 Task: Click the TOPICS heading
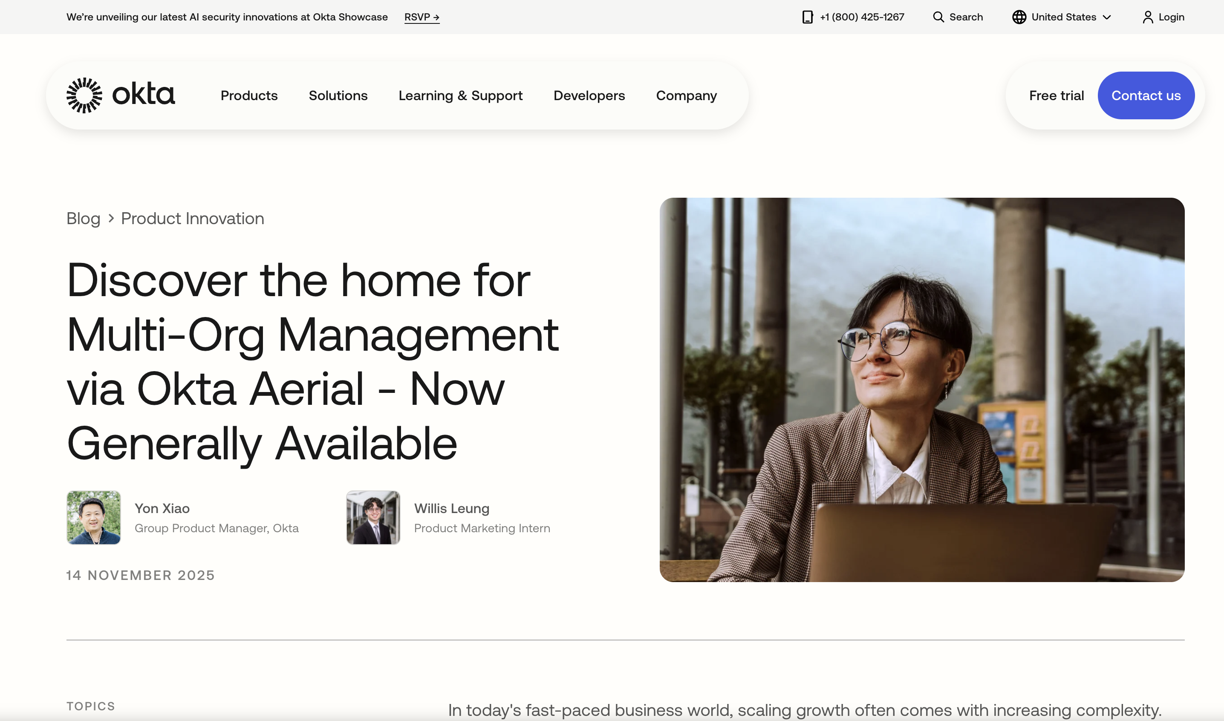point(91,706)
